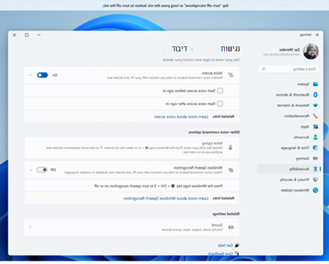Screen dimensions: 329x264
Task: Click the 'Press the Windows logo key' hint text
Action: 158,186
